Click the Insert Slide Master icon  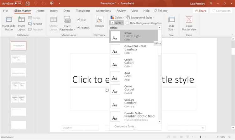pyautogui.click(x=8, y=20)
